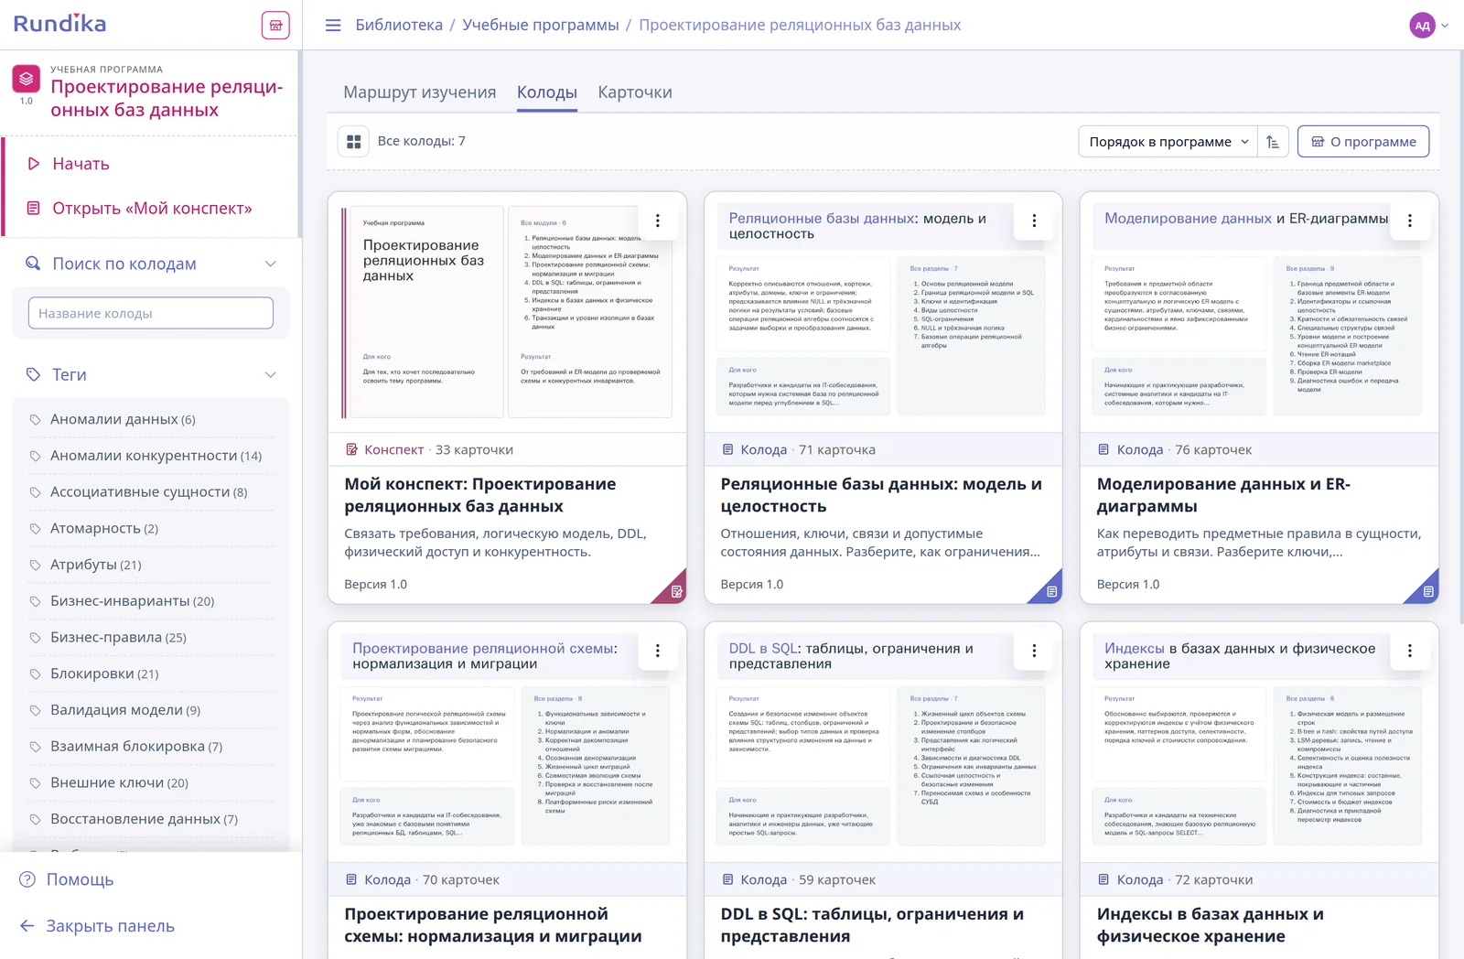The image size is (1464, 959).
Task: Open the three-dot menu on the «Мой конспект» card
Action: [x=657, y=221]
